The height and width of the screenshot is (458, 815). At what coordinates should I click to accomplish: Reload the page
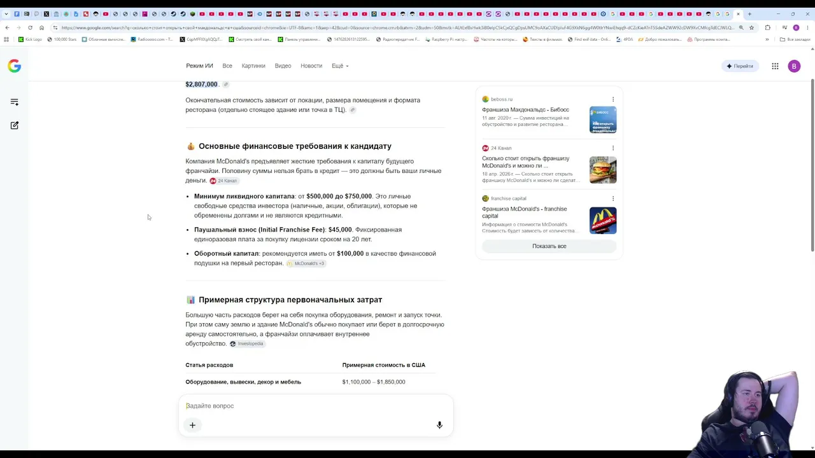point(30,27)
